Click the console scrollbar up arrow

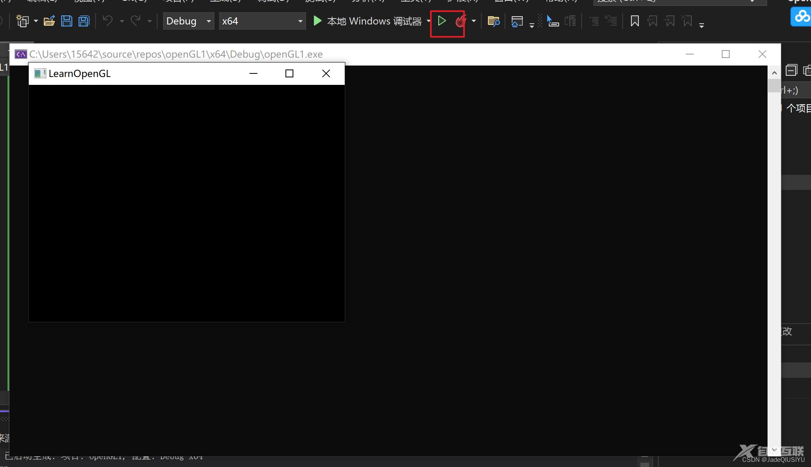[774, 73]
